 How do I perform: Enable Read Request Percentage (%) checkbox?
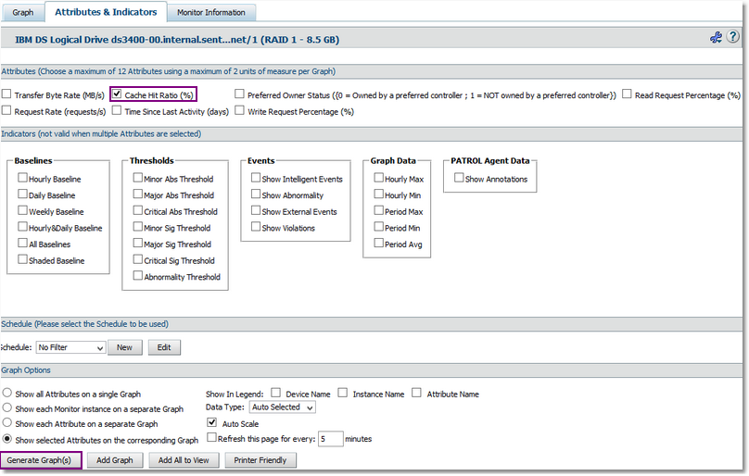tap(627, 94)
